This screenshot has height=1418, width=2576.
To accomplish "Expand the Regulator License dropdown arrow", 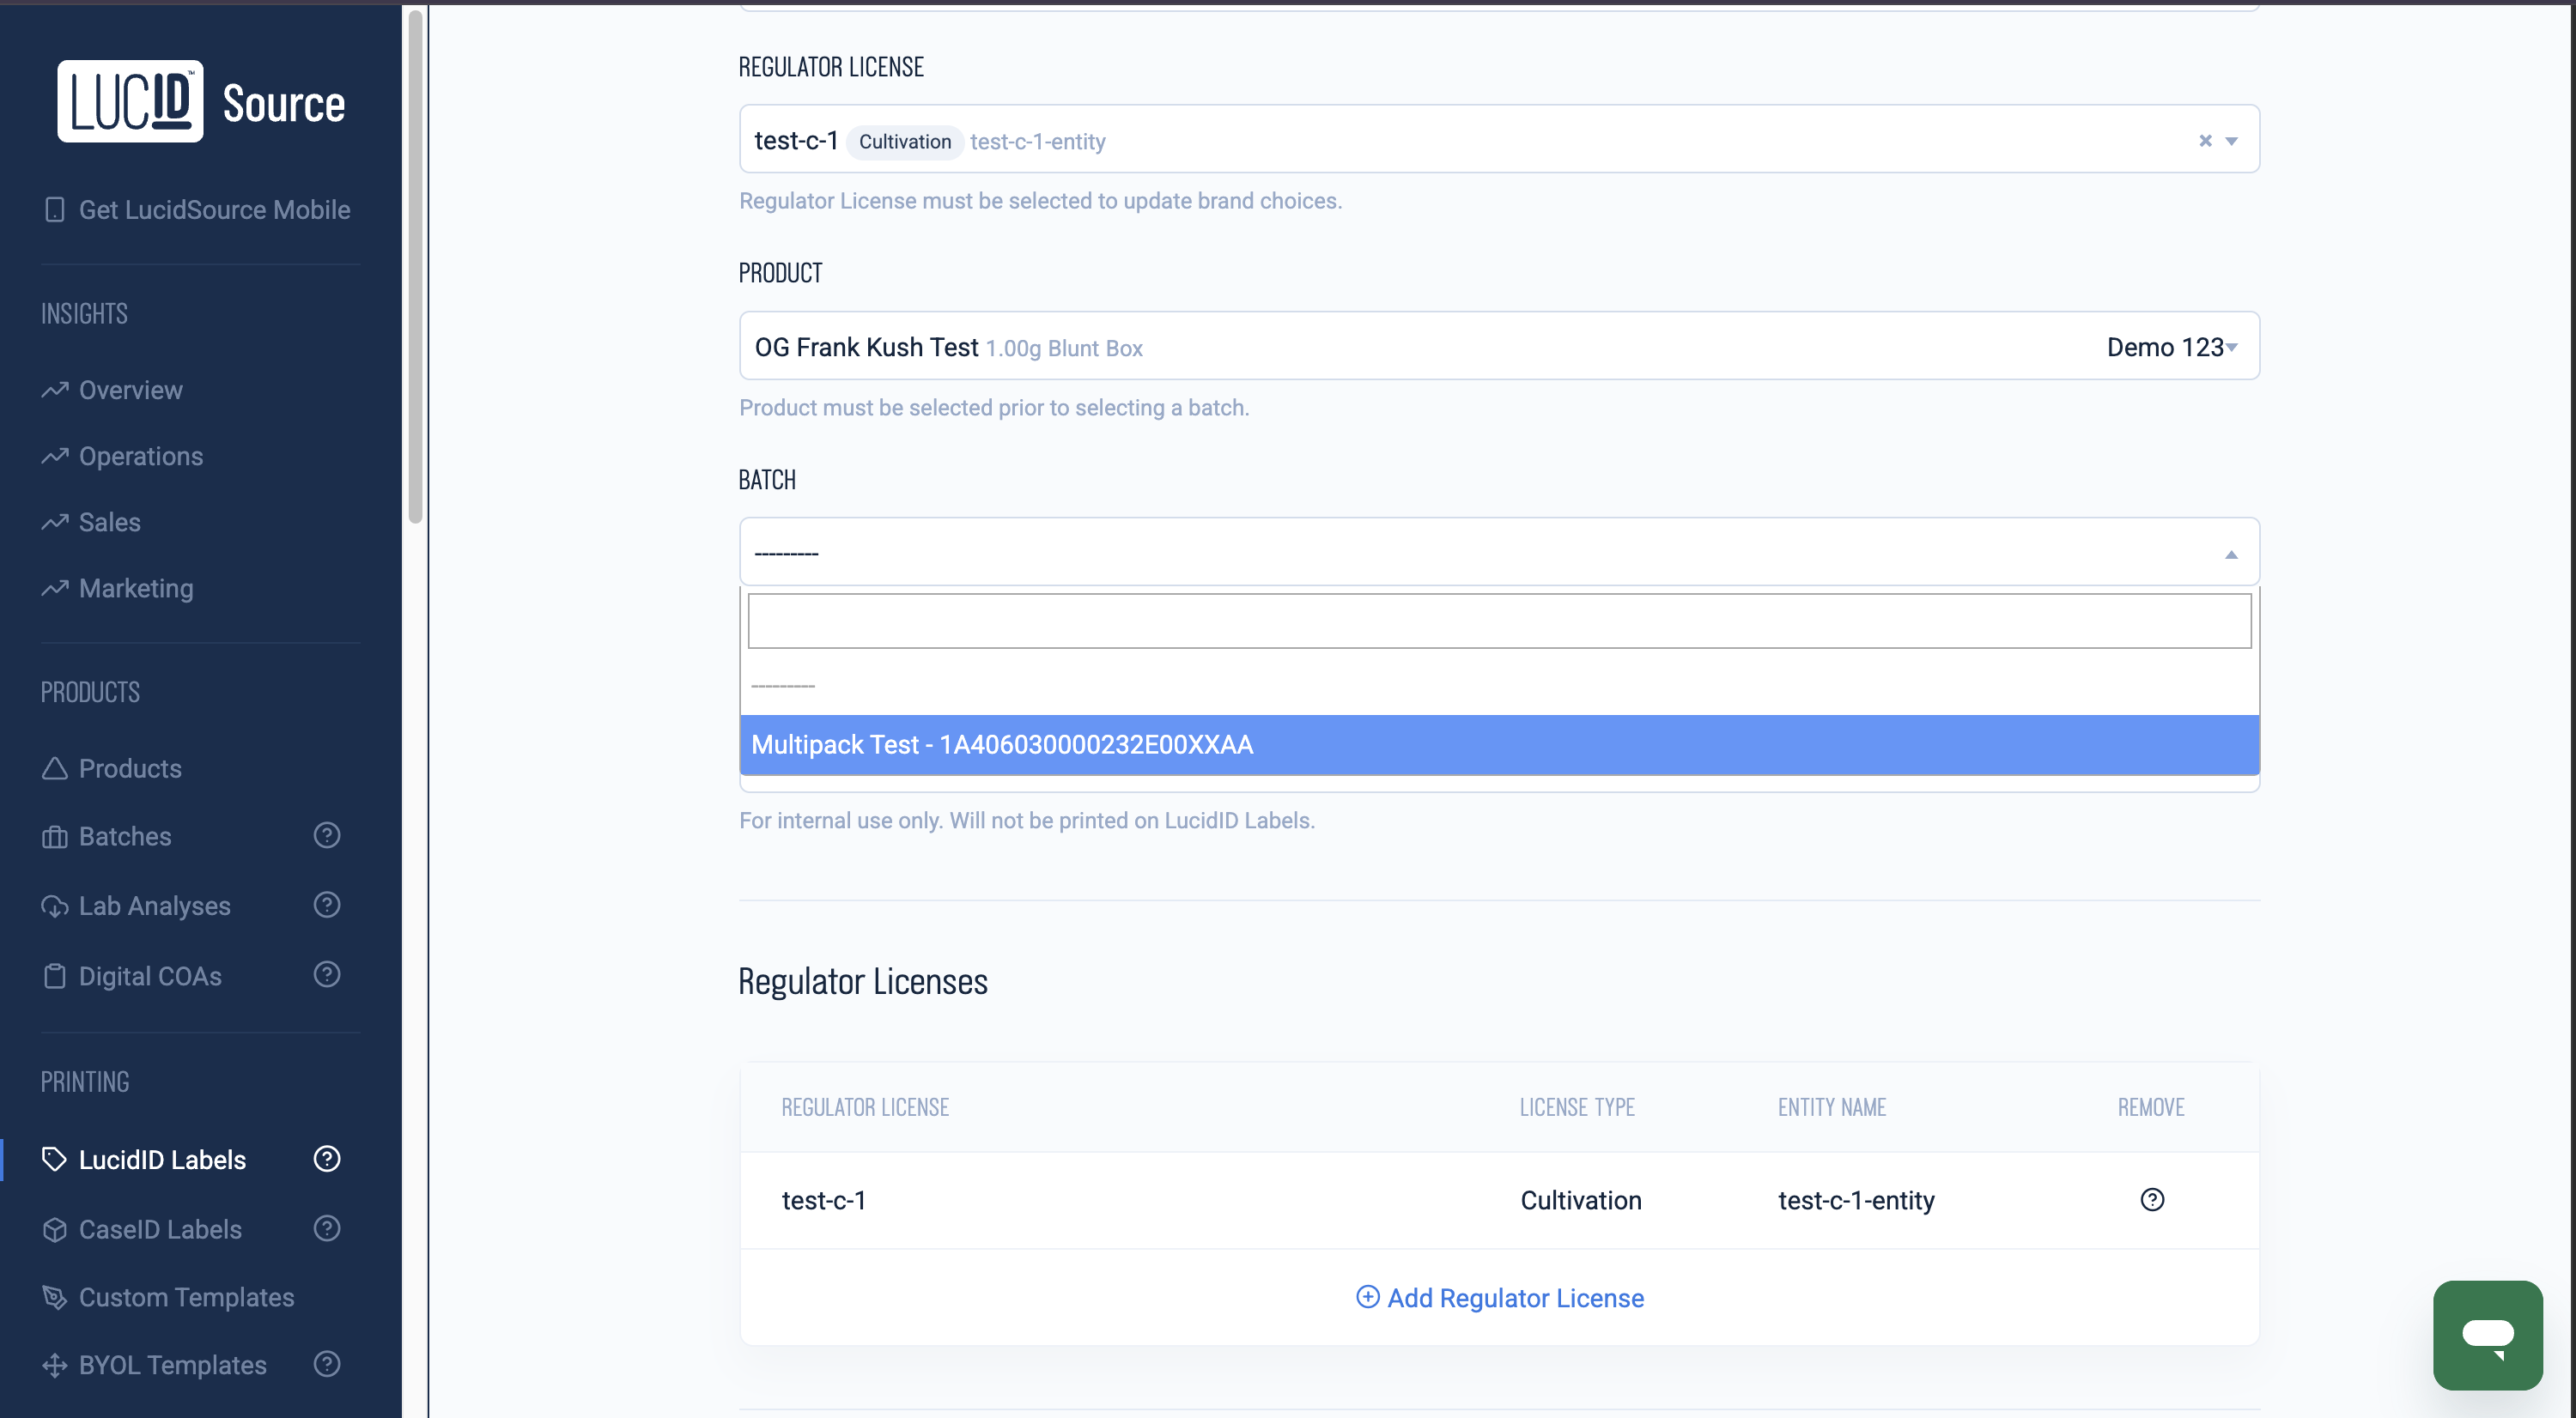I will [x=2231, y=141].
